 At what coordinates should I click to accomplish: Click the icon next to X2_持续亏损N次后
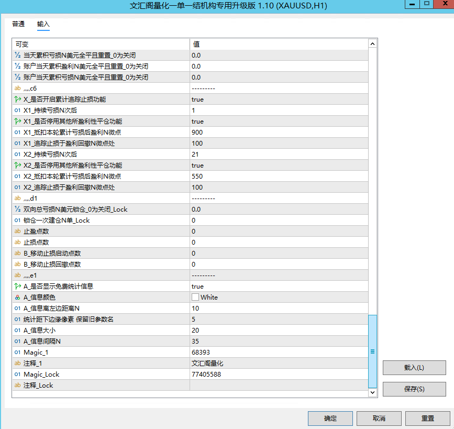pos(18,155)
